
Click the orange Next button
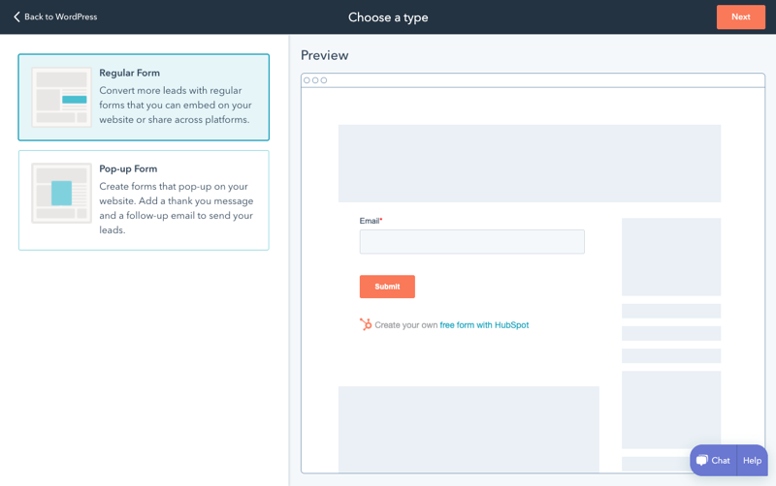pyautogui.click(x=740, y=16)
